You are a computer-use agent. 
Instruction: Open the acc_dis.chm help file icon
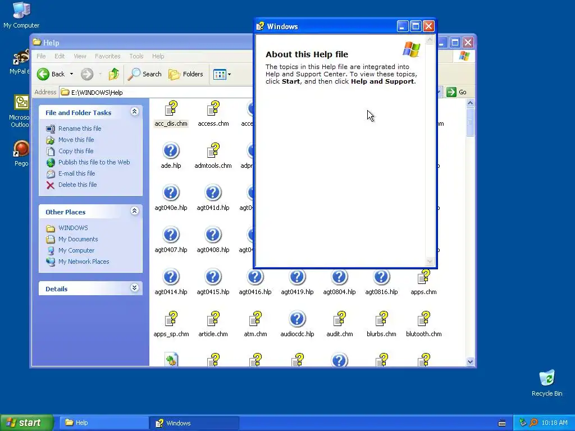pos(171,108)
